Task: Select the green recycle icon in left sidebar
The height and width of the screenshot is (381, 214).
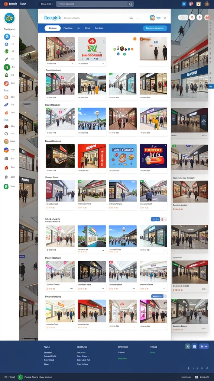Action: (x=6, y=75)
